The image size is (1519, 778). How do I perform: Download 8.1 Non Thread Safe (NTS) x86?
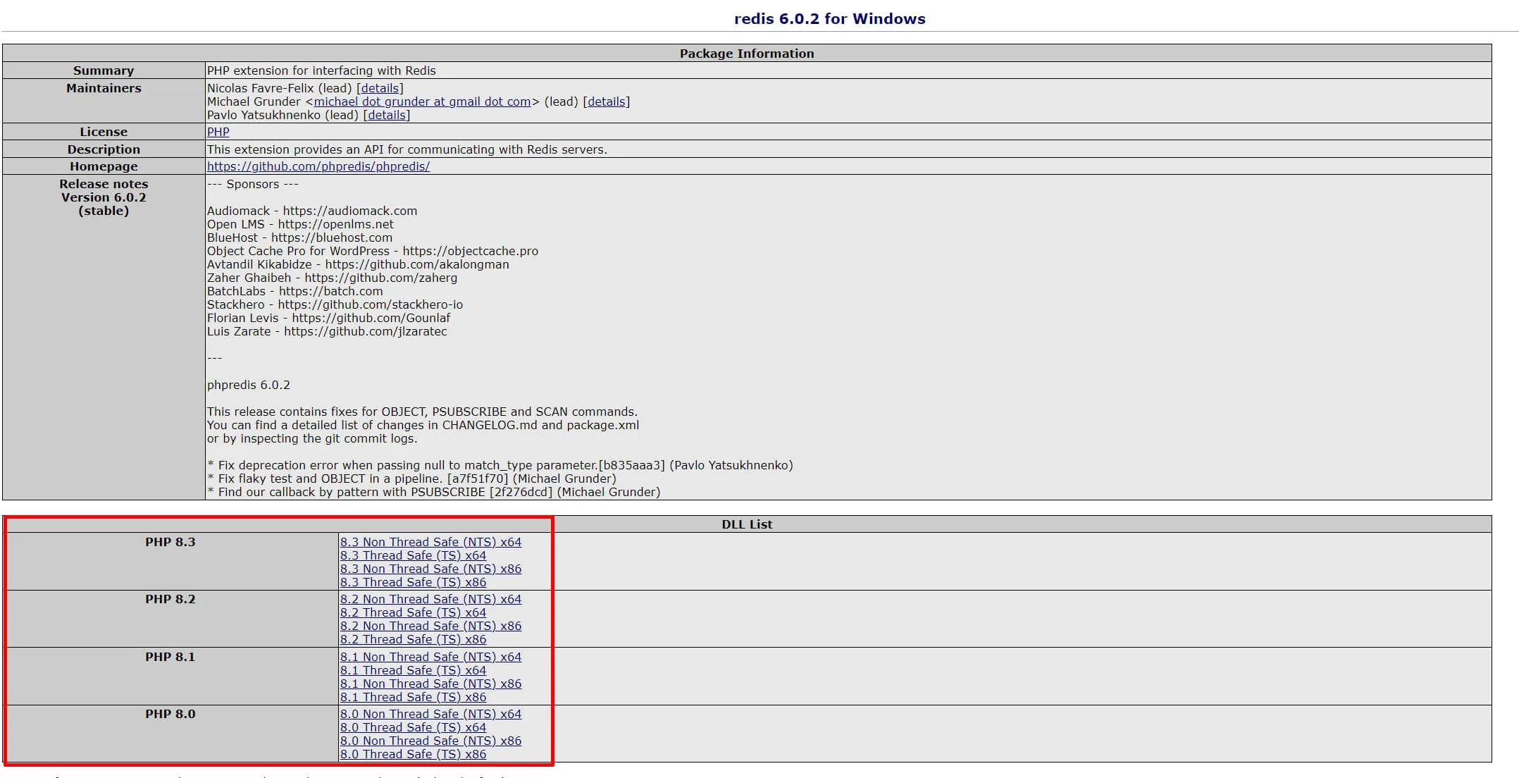pyautogui.click(x=430, y=684)
